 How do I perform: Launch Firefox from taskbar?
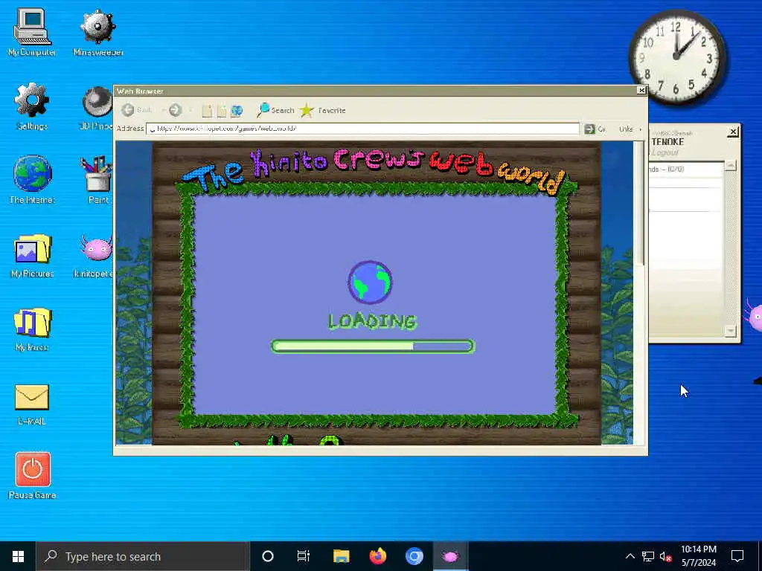tap(377, 556)
